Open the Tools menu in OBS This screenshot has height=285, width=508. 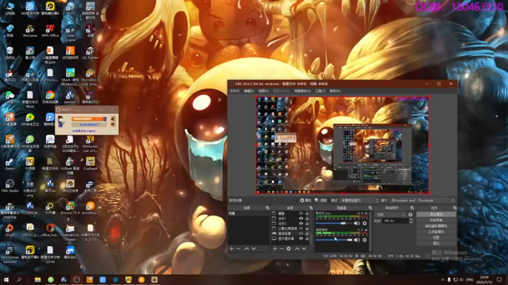(320, 91)
